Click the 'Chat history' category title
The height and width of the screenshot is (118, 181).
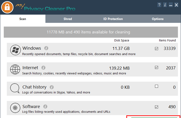34,87
